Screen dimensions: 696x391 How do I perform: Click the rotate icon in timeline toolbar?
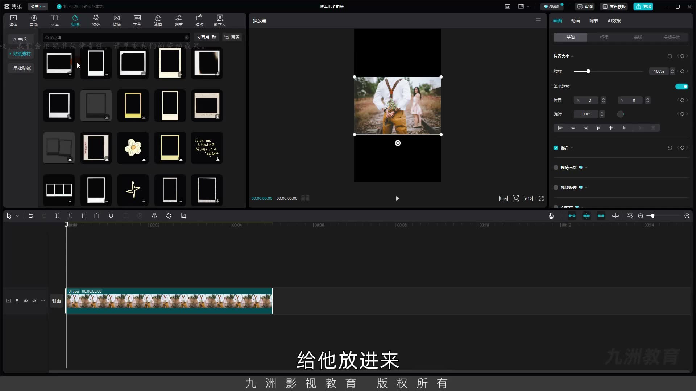[x=169, y=216]
